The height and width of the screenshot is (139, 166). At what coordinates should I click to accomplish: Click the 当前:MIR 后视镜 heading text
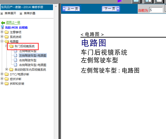(x=16, y=28)
